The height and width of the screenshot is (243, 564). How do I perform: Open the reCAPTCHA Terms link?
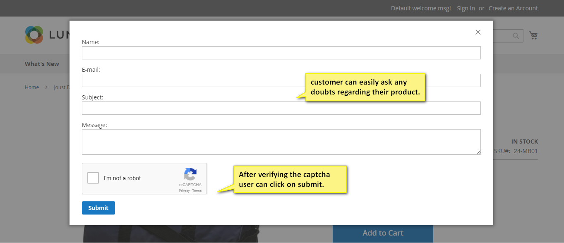coord(197,191)
